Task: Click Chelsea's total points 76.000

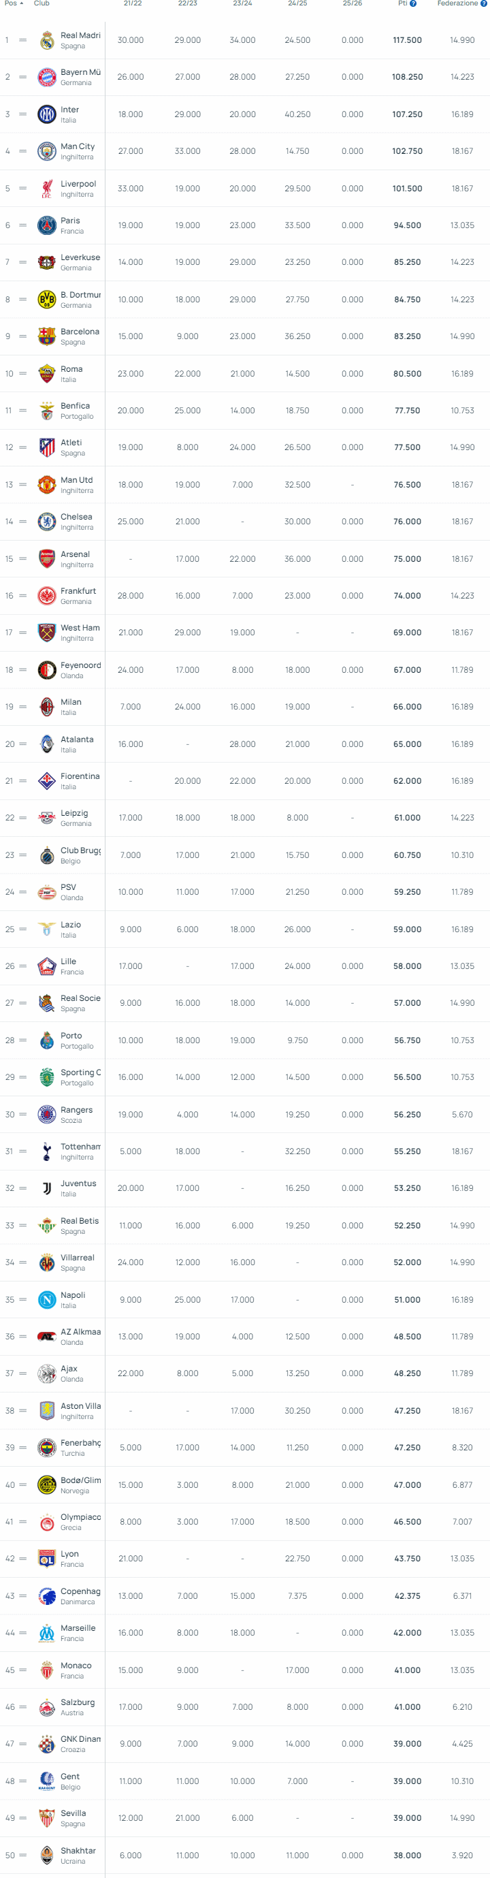Action: point(407,522)
